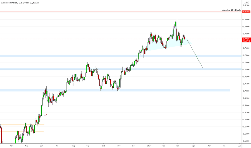Viewport: 251px width, 148px height.
Task: Click the 0.63000 price axis label
Action: click(246, 141)
